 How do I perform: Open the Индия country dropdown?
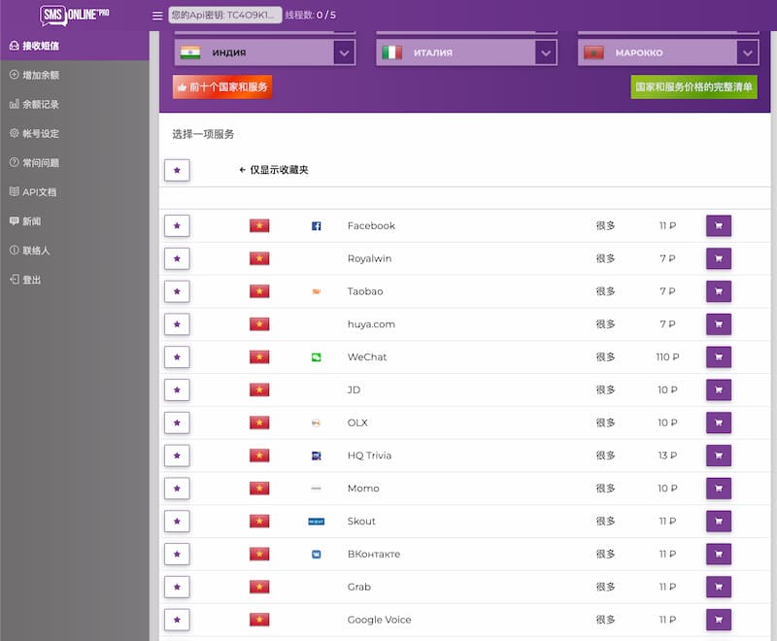point(264,52)
